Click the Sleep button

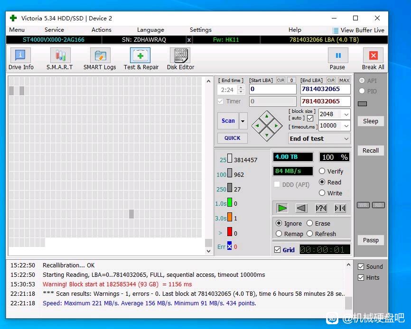click(x=371, y=121)
